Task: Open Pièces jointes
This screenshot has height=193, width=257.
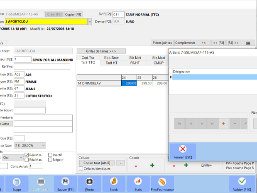Action: (x=162, y=43)
